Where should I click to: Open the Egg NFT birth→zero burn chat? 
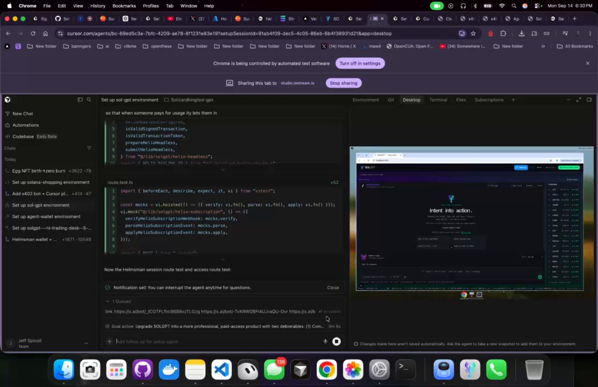point(48,171)
